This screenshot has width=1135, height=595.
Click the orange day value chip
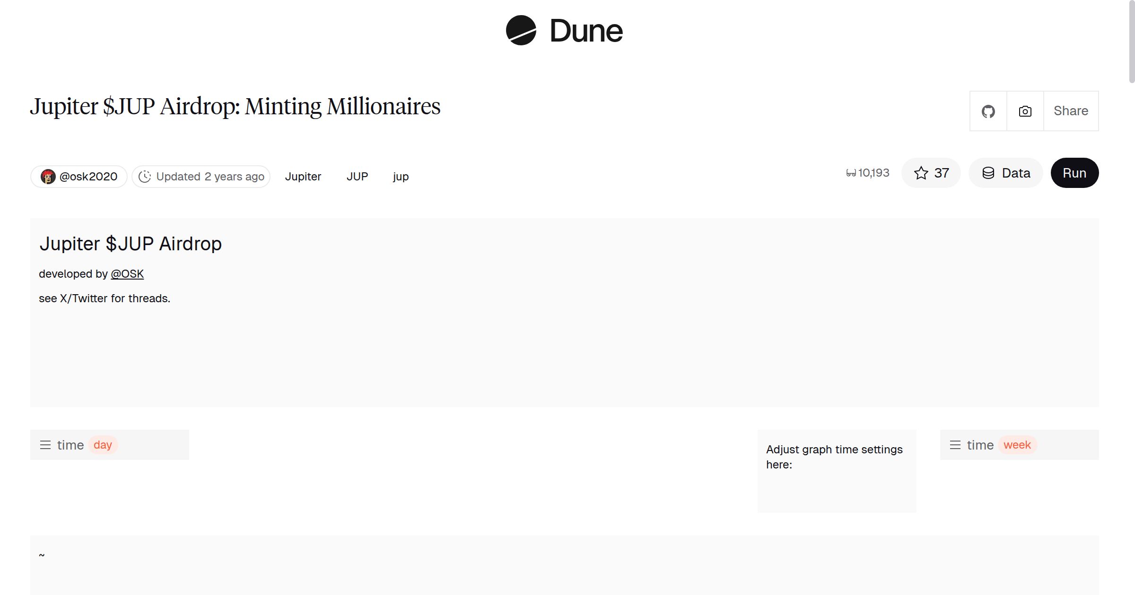tap(103, 444)
